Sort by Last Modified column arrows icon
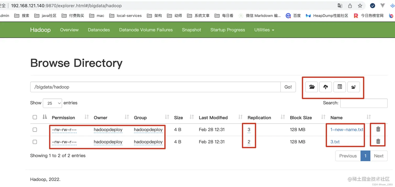395x187 pixels. (240, 117)
